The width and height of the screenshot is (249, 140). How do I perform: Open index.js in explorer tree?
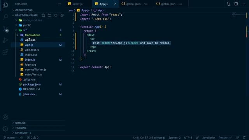(38, 59)
